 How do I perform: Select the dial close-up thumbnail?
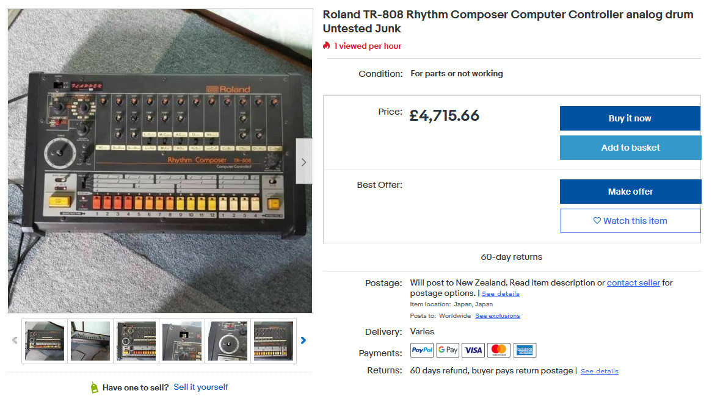[x=228, y=341]
